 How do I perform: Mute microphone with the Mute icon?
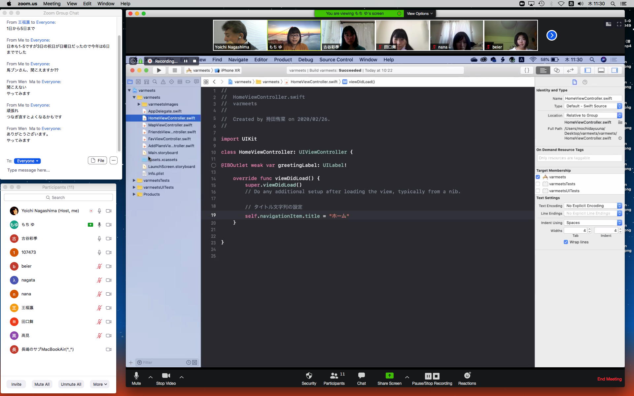pyautogui.click(x=136, y=376)
